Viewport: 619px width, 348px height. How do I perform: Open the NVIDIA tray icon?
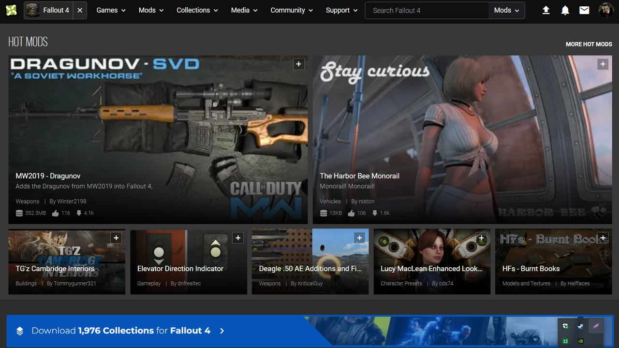tap(580, 341)
